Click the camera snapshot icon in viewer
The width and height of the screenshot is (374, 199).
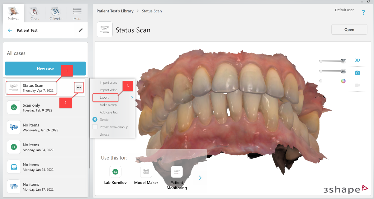point(357,72)
